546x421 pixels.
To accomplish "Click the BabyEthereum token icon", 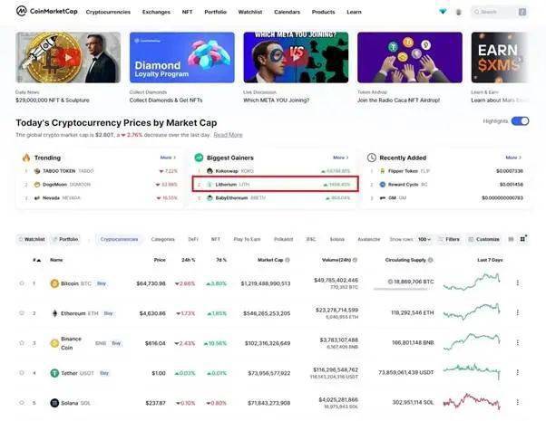I will pos(210,197).
